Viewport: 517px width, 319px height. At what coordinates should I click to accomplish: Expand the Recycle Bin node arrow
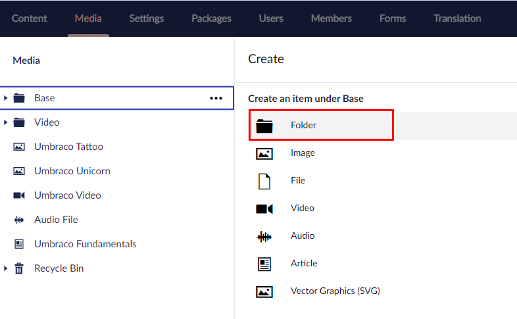click(x=6, y=268)
